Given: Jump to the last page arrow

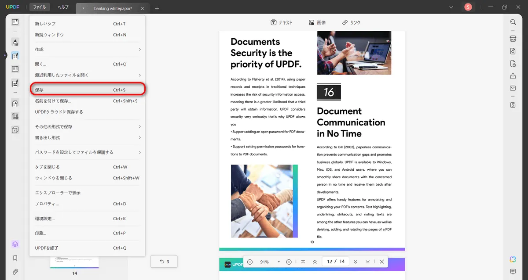Looking at the screenshot, I should [x=367, y=262].
